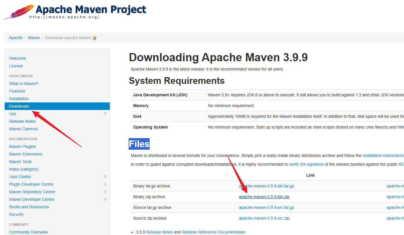Open the Installation sidebar link

click(19, 99)
